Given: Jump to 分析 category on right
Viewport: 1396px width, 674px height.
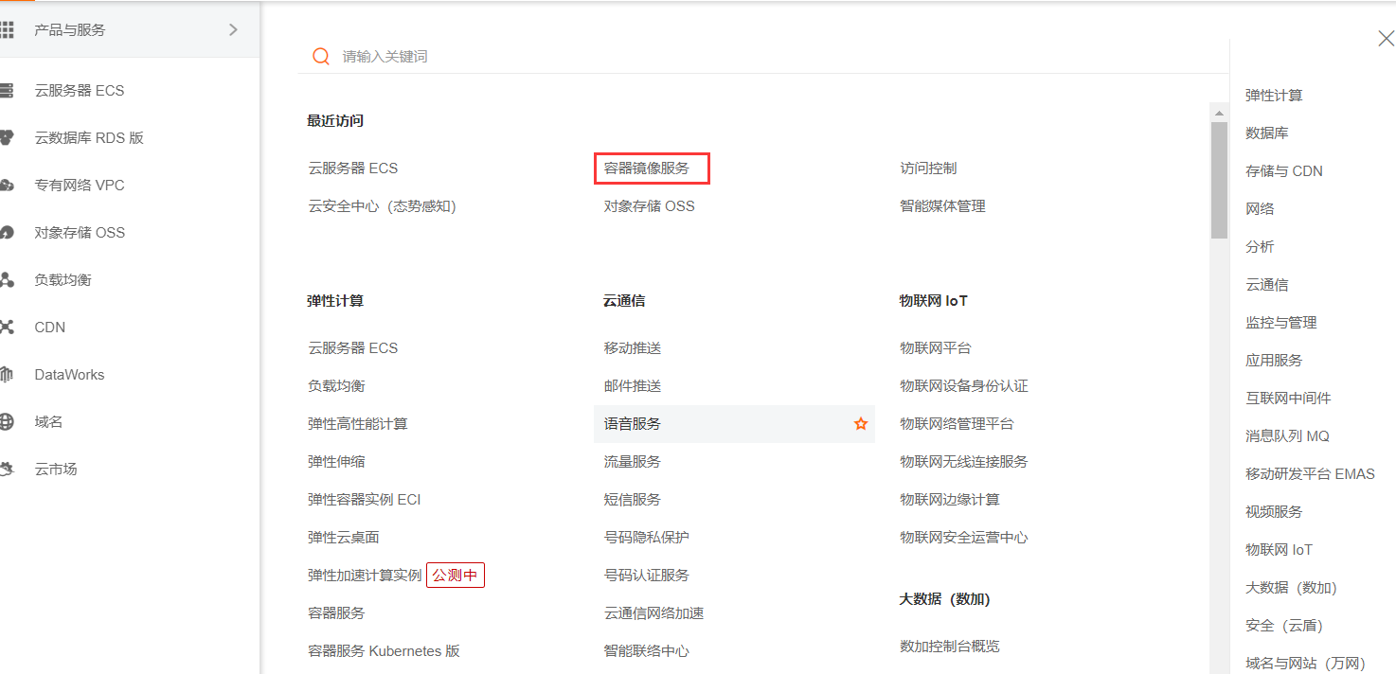Looking at the screenshot, I should pyautogui.click(x=1260, y=247).
